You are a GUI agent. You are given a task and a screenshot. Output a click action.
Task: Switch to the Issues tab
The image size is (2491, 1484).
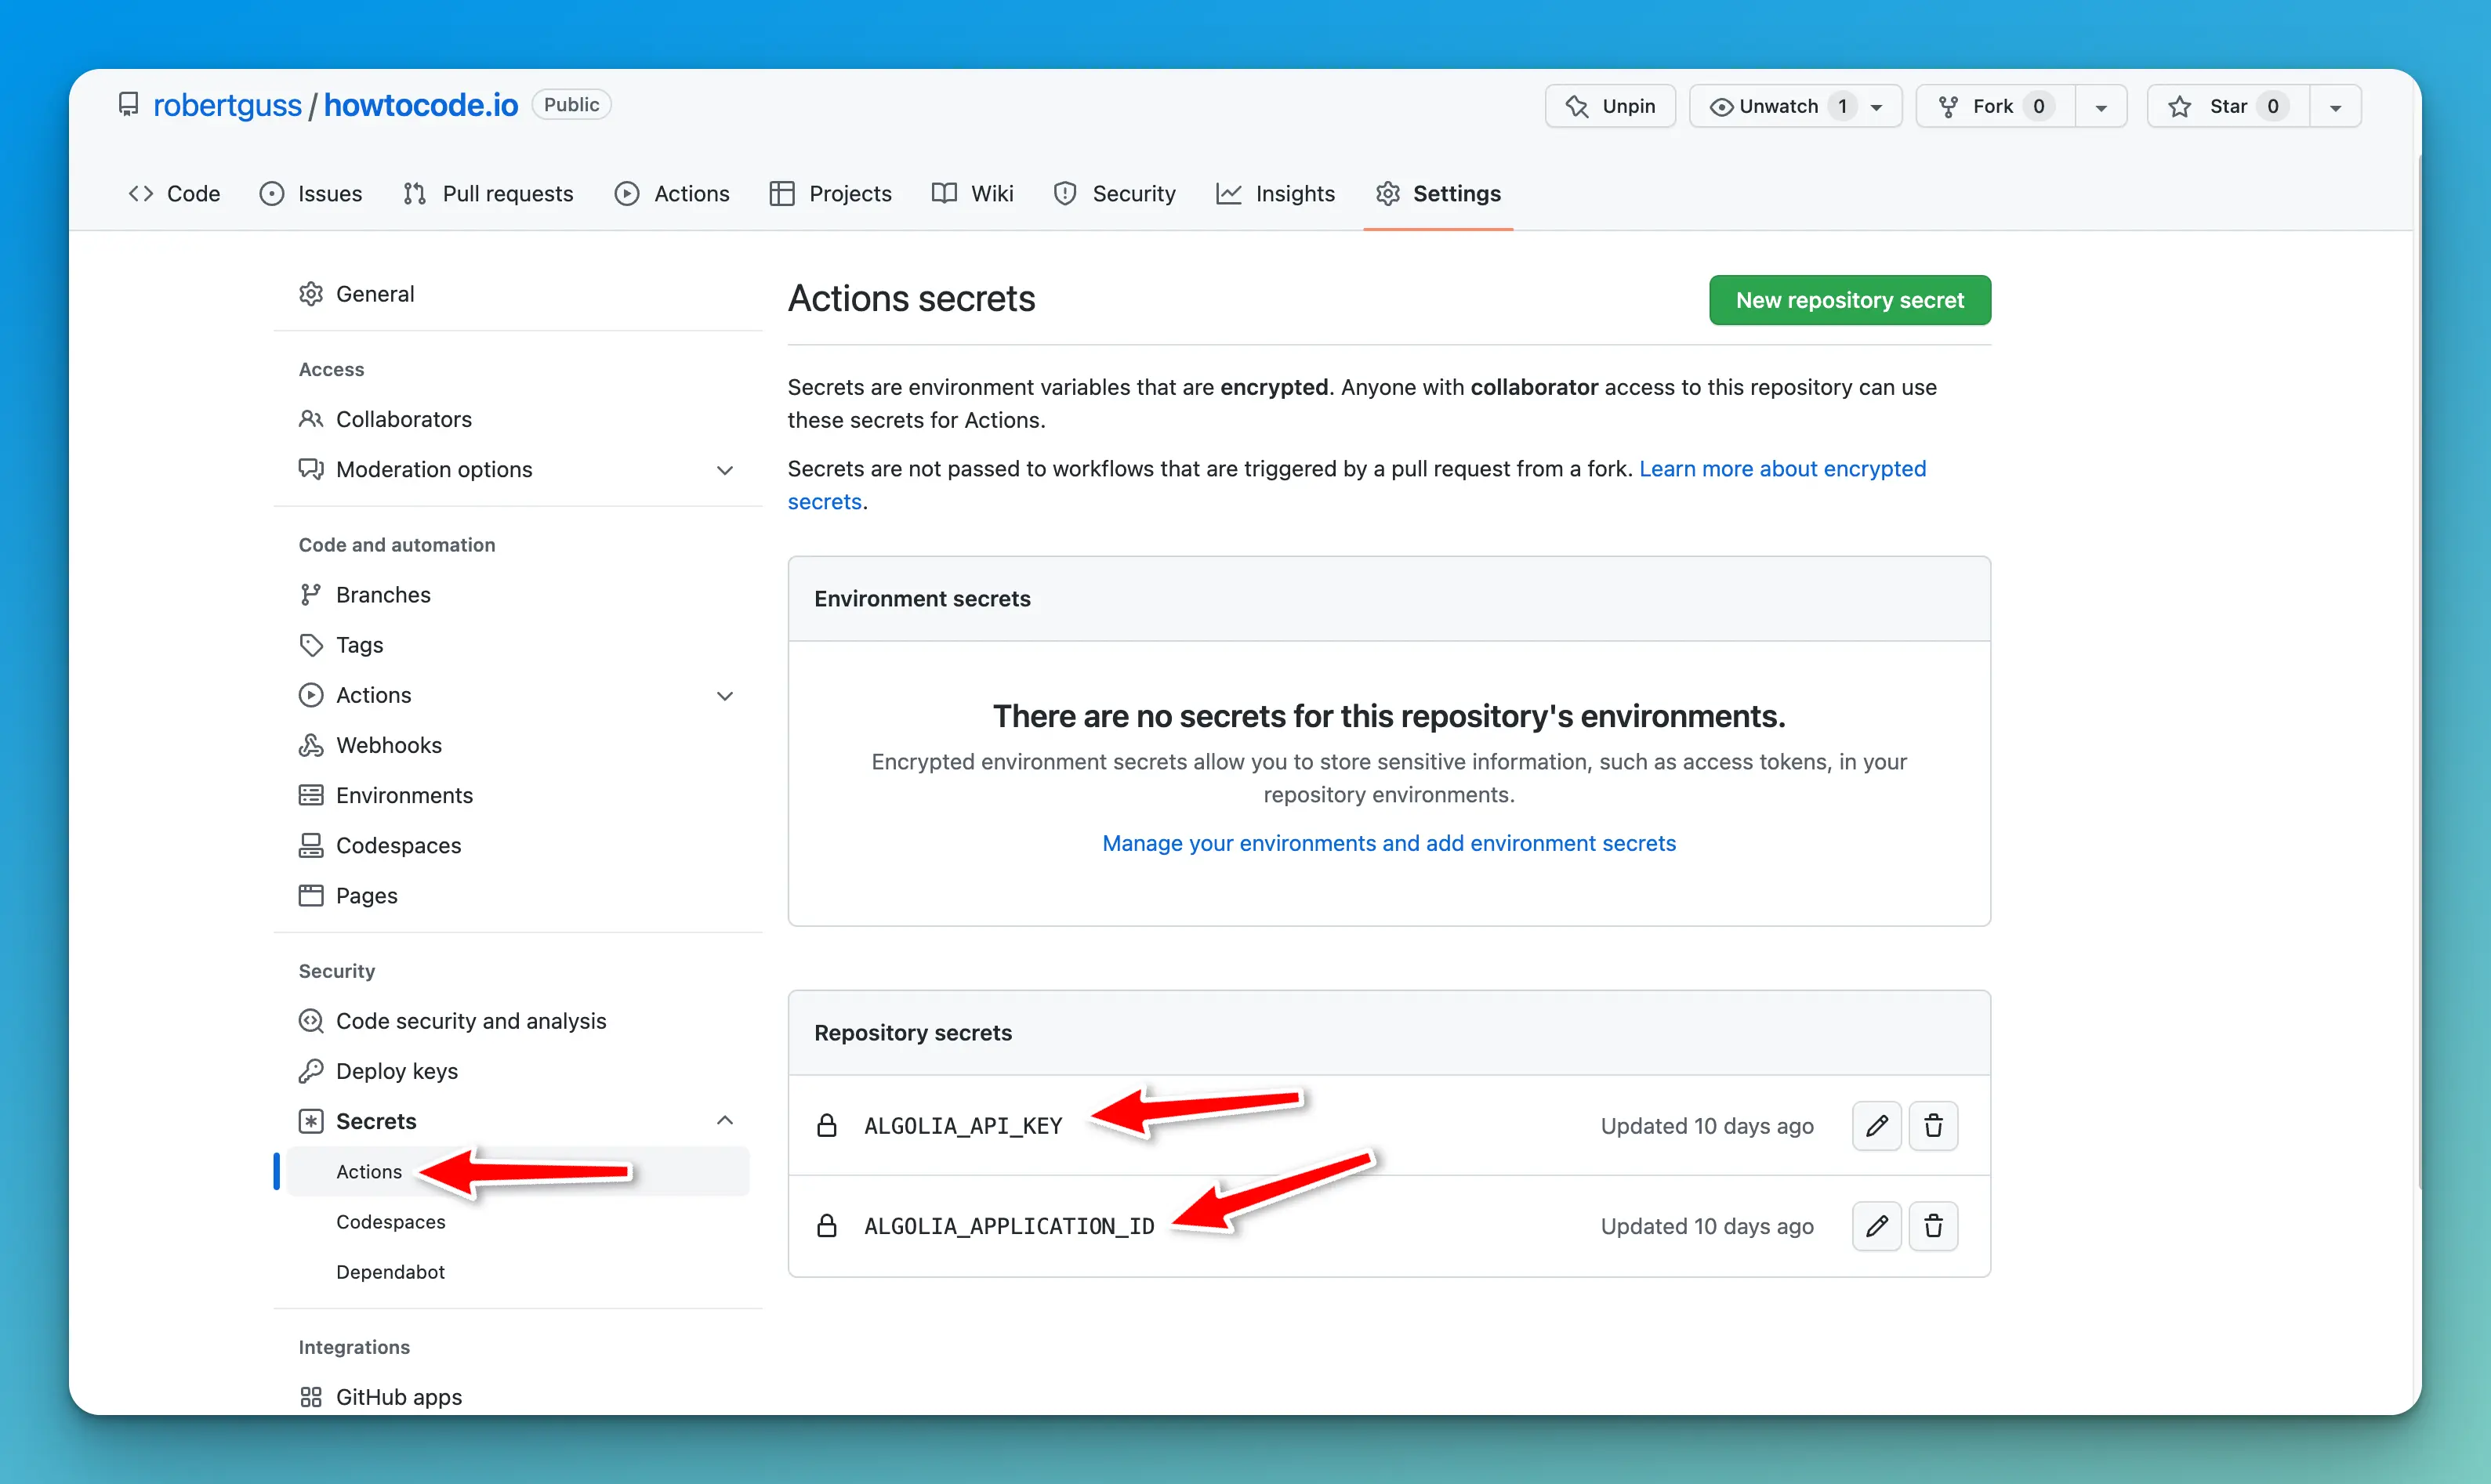pyautogui.click(x=311, y=193)
